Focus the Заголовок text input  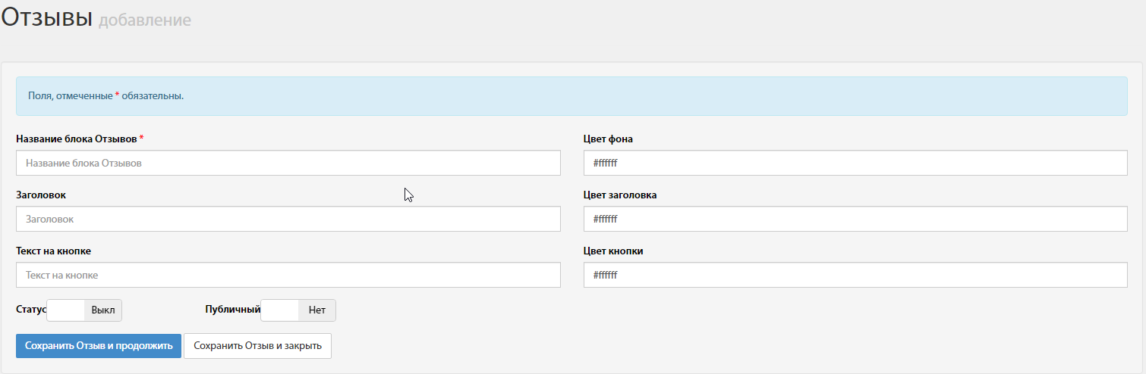pos(288,219)
